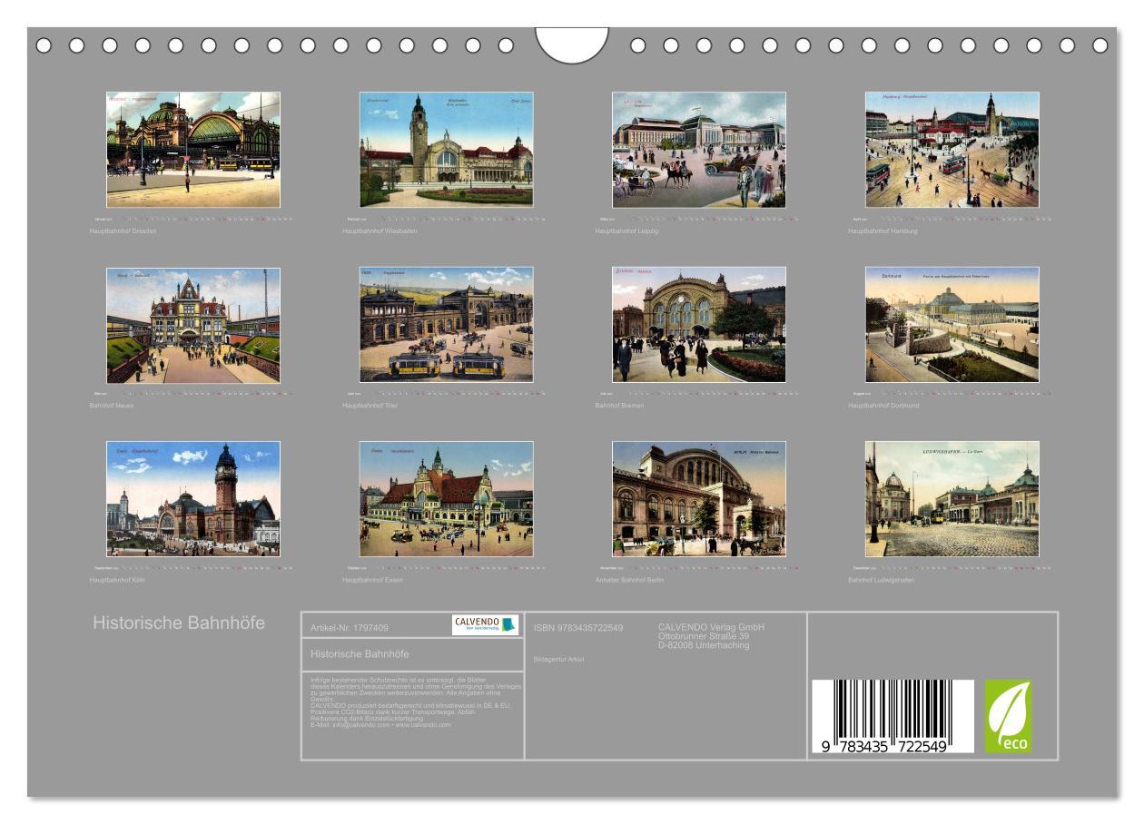Click 'CALVENDO Verlag GmbH' publisher name
Image resolution: width=1144 pixels, height=824 pixels.
click(x=711, y=627)
